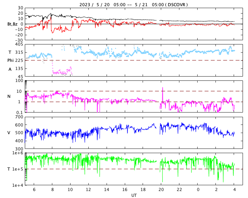Click hour 14 on the UT axis
The image size is (248, 198).
click(x=107, y=189)
